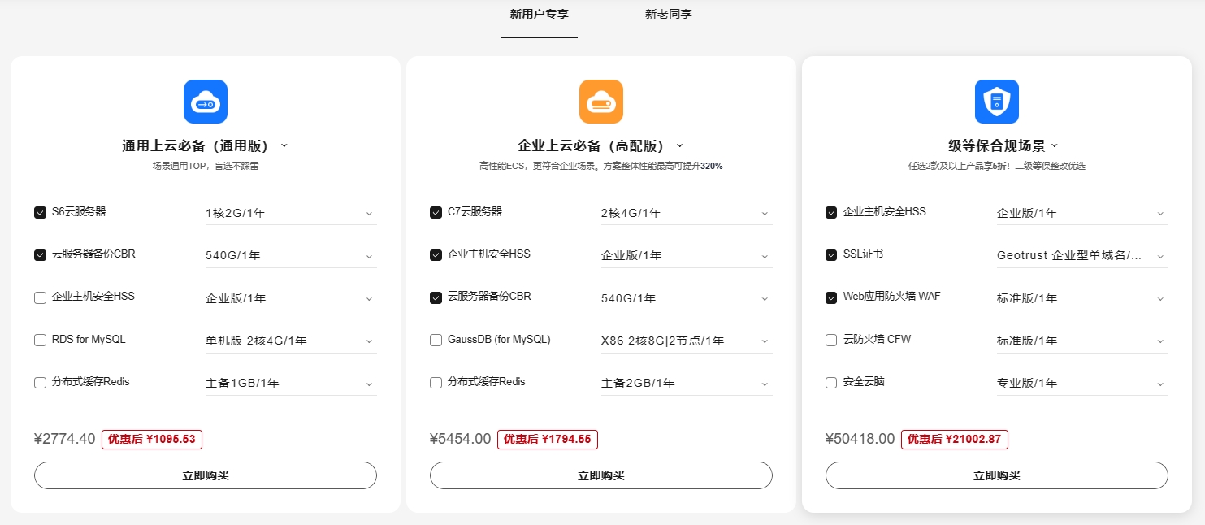
Task: Select the 新用户专享 tab
Action: point(539,13)
